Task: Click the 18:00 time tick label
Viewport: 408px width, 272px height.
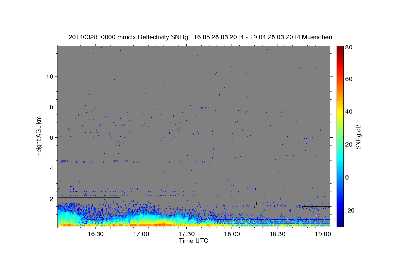Action: coord(232,234)
